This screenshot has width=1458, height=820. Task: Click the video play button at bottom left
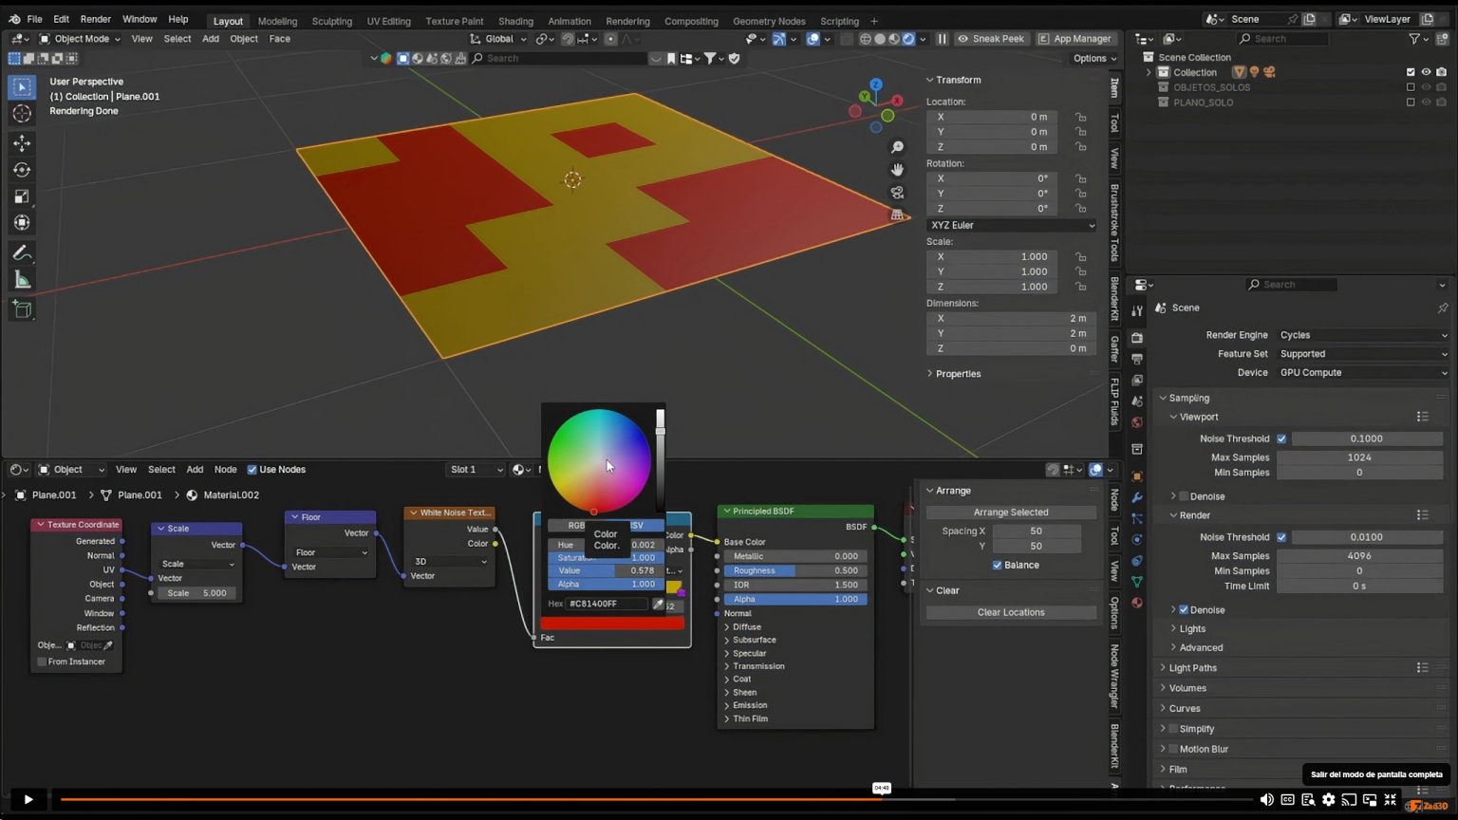28,799
